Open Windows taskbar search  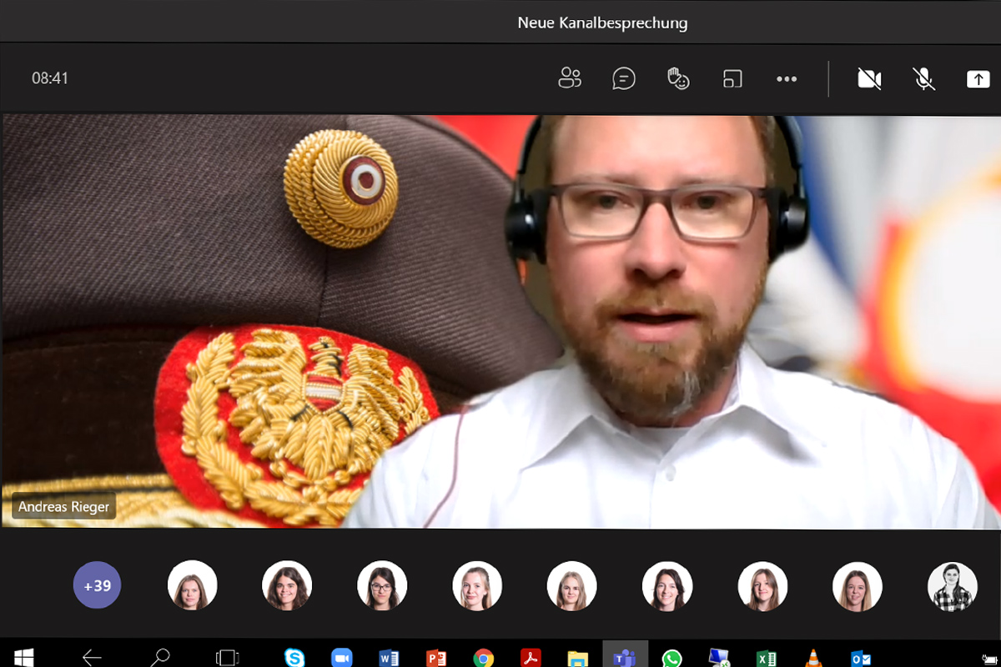point(159,658)
